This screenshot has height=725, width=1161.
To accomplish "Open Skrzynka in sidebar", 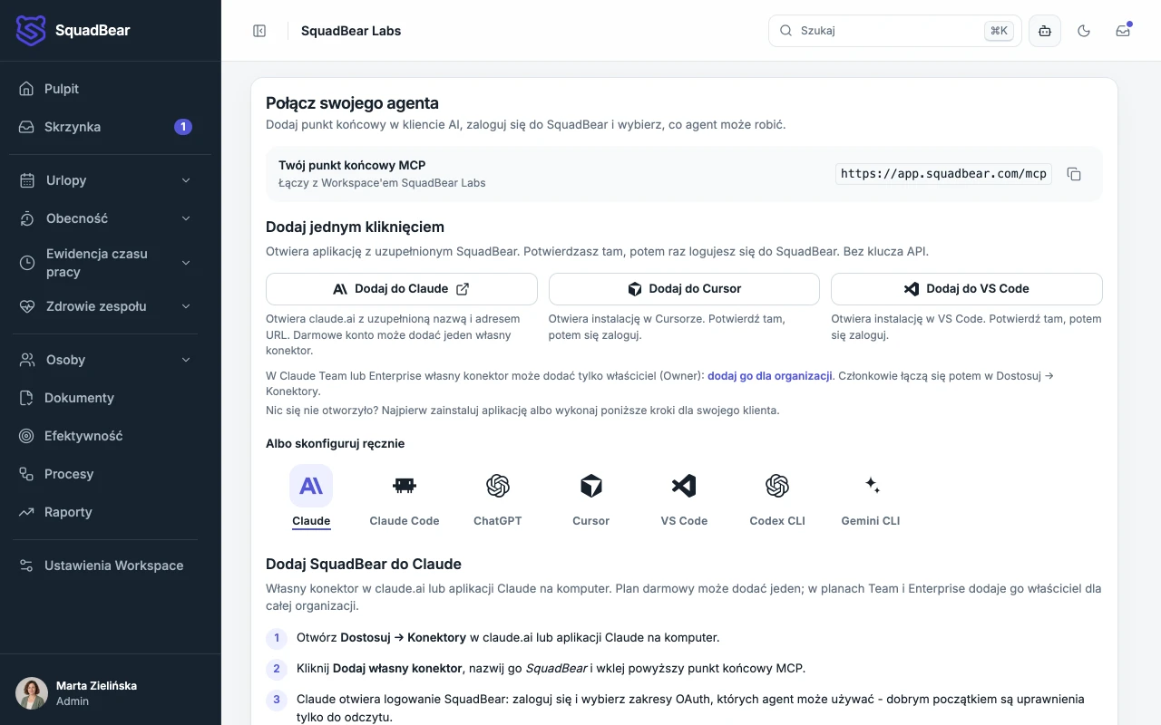I will (111, 127).
